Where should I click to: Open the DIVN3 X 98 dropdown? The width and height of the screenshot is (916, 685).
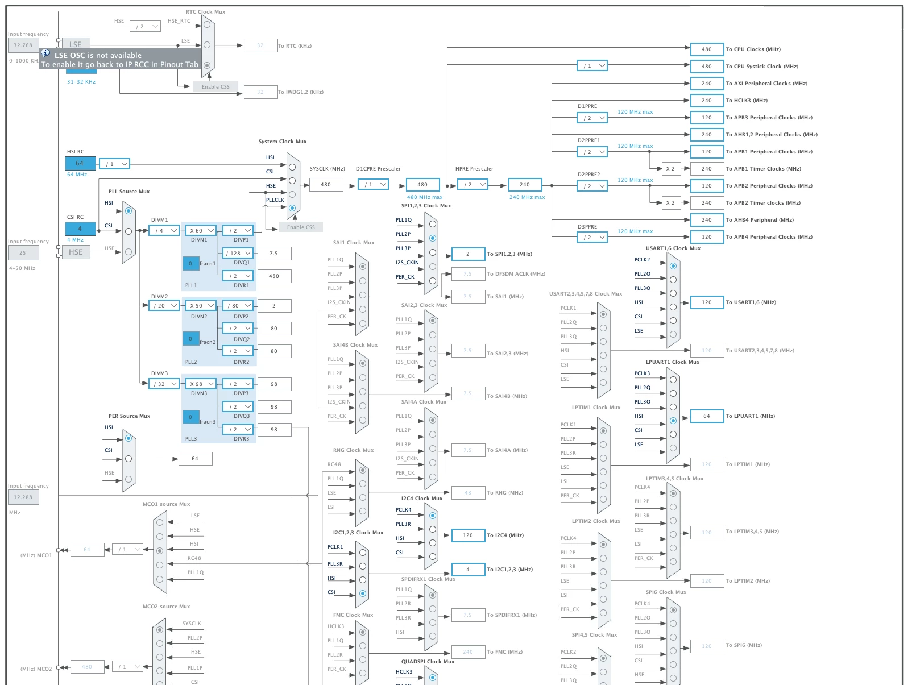[x=201, y=384]
